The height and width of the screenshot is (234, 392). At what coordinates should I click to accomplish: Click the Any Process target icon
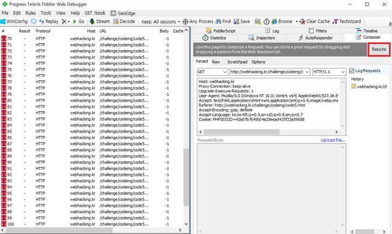[185, 22]
